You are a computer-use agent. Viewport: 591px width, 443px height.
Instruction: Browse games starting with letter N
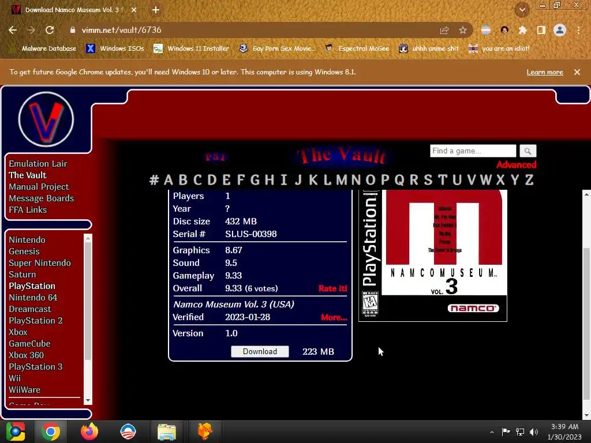click(356, 180)
